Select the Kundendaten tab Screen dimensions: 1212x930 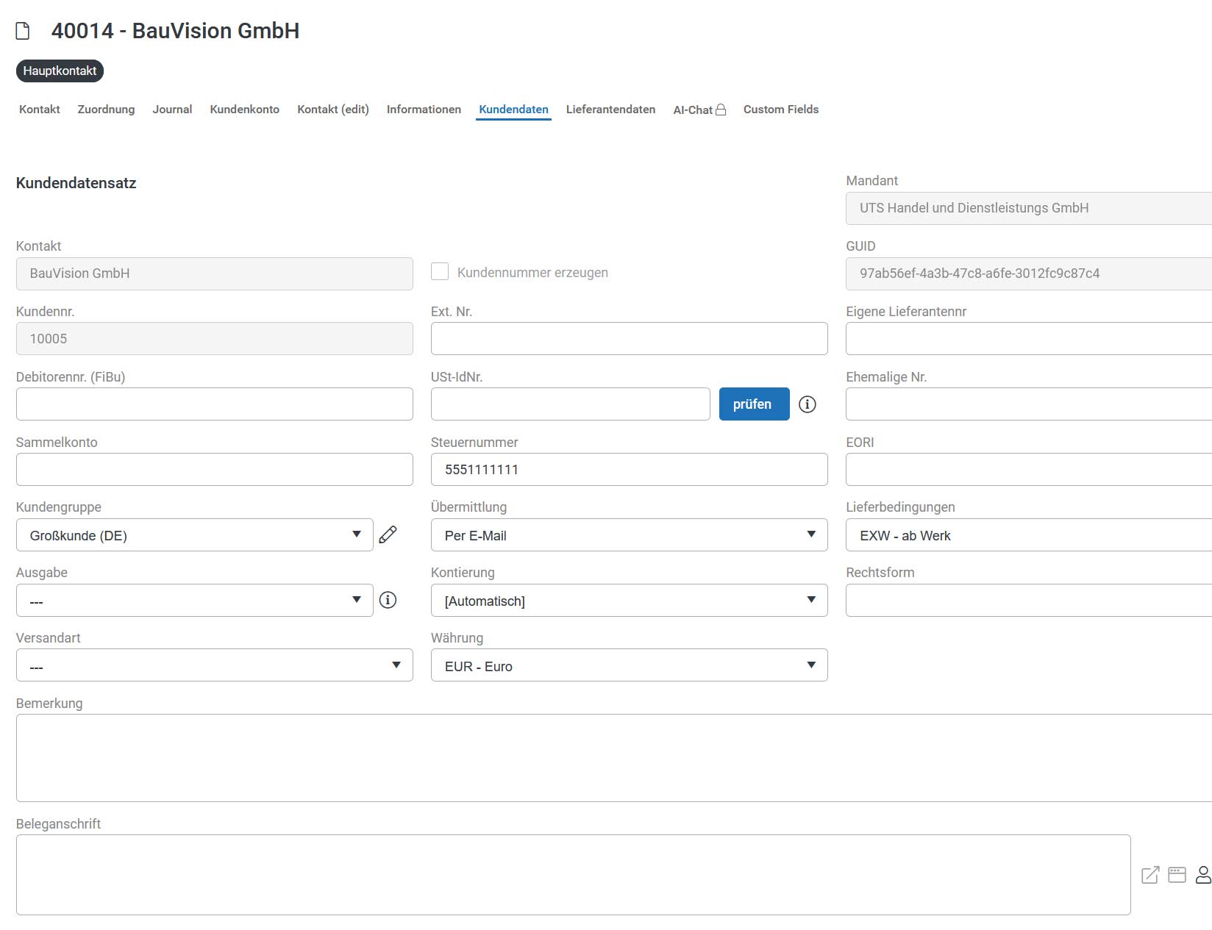[x=513, y=110]
